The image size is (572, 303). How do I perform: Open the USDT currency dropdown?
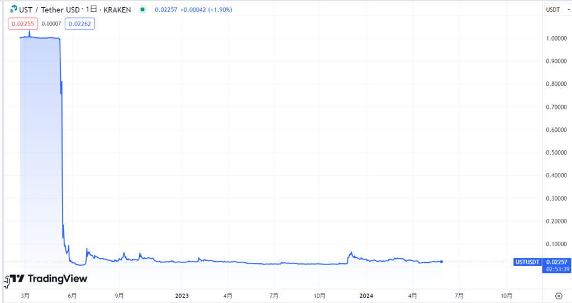(x=557, y=9)
